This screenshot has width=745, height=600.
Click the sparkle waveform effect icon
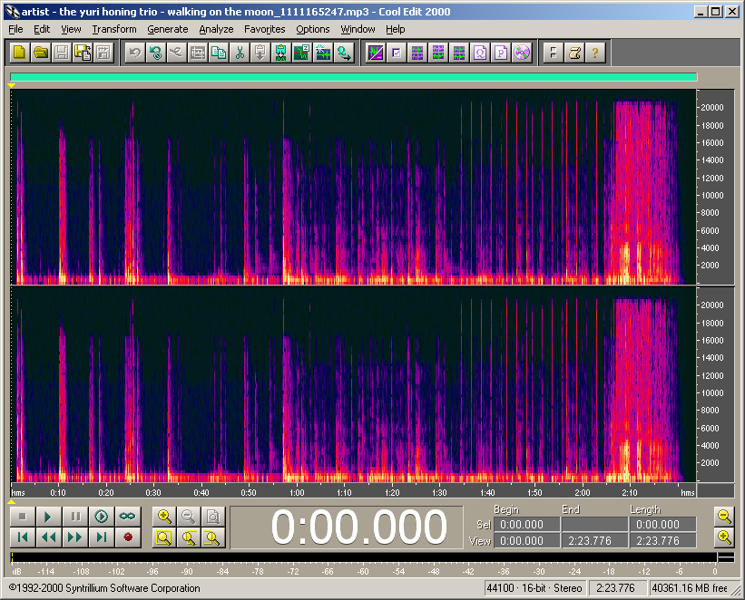tap(323, 53)
